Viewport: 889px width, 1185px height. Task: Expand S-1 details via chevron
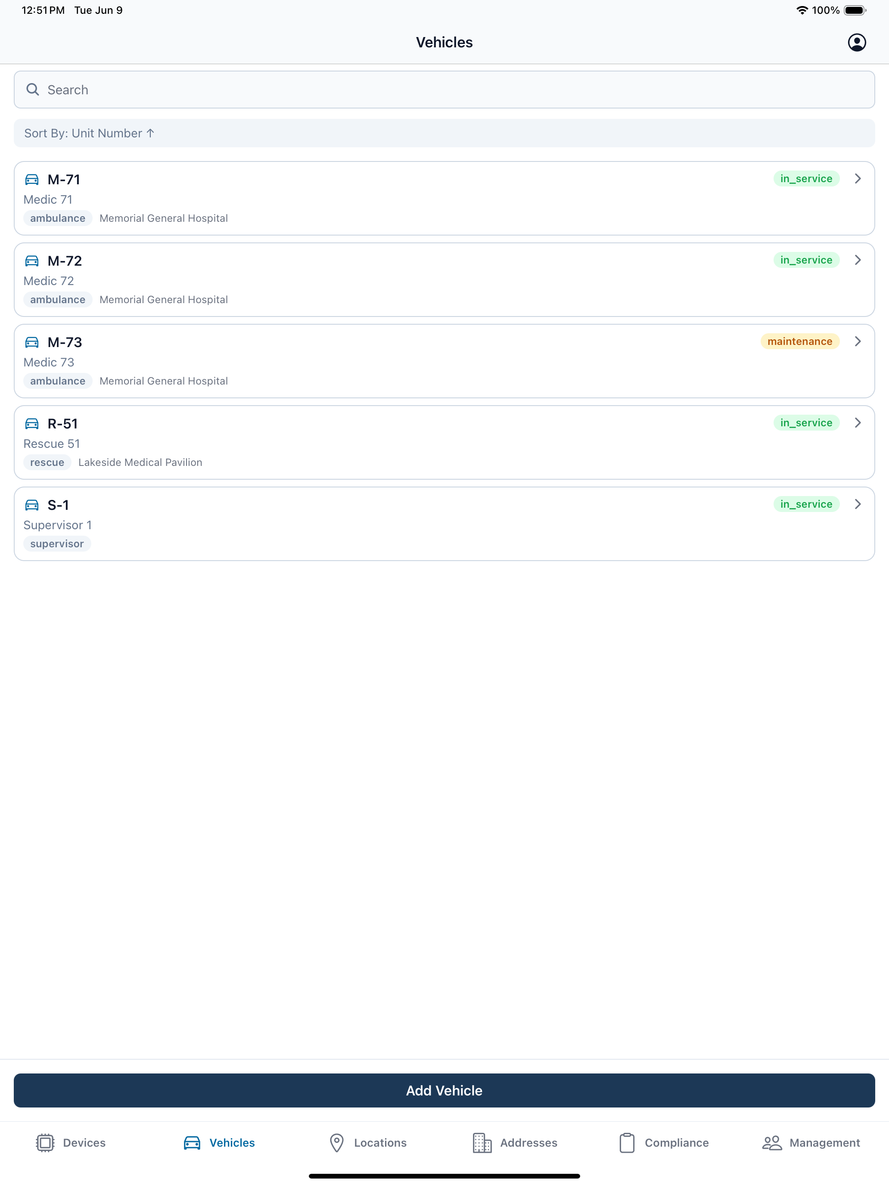(858, 504)
